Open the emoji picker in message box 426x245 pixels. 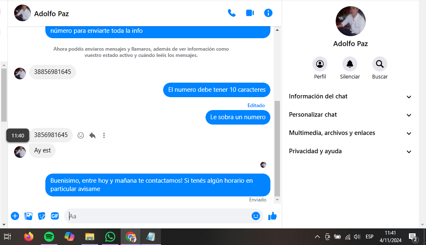pos(256,216)
